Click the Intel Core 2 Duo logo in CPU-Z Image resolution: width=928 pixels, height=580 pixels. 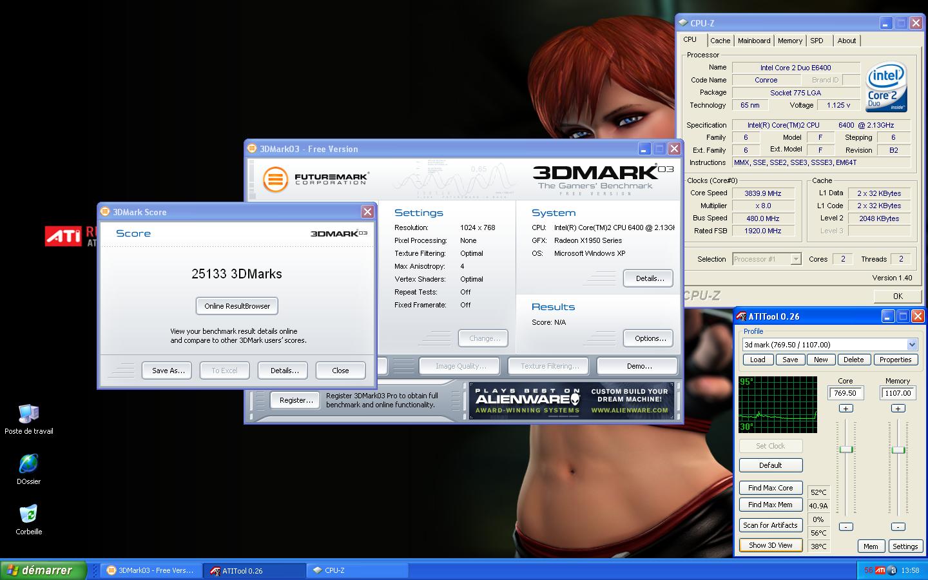pos(886,86)
